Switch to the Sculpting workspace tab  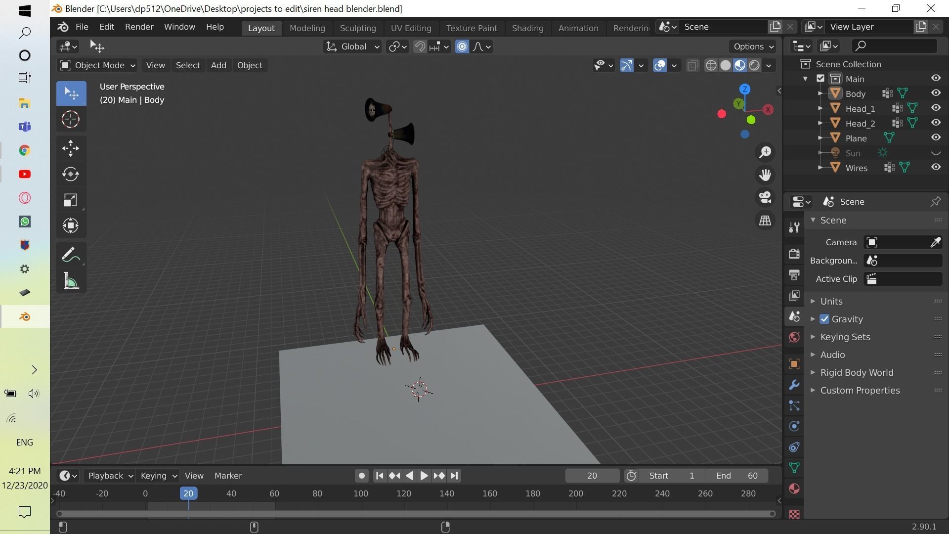coord(357,28)
